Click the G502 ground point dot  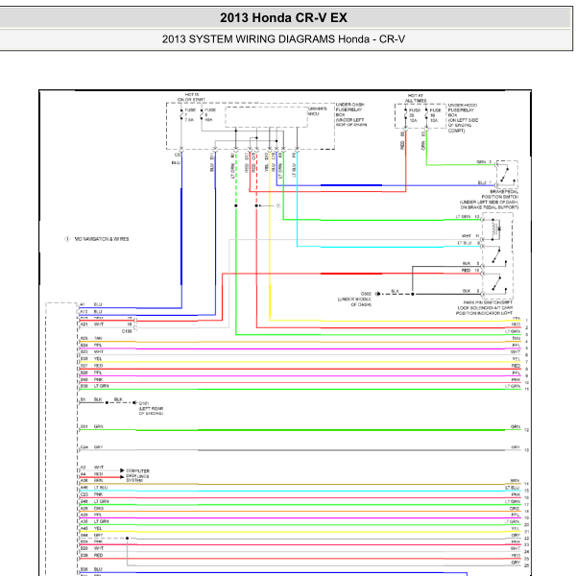click(x=377, y=294)
